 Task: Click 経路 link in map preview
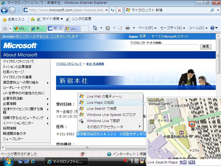click(192, 162)
